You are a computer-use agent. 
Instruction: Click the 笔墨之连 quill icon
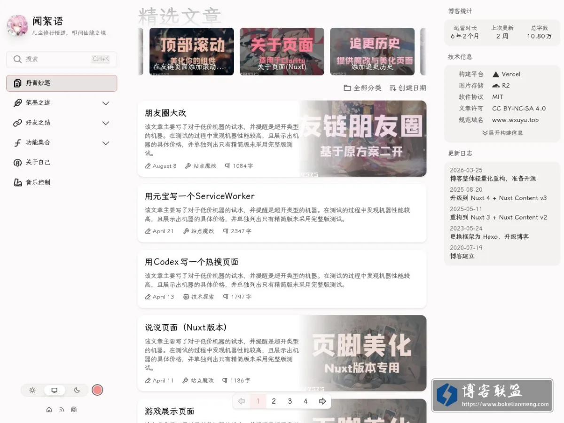click(18, 103)
